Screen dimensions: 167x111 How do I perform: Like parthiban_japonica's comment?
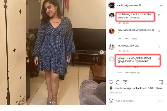[159, 15]
